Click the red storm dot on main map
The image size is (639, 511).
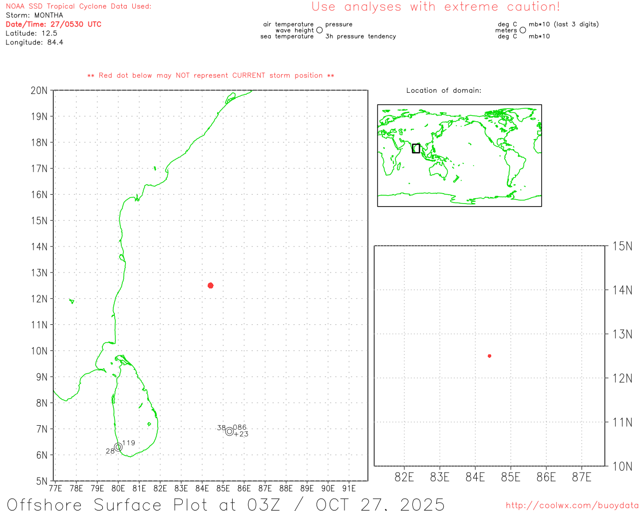pyautogui.click(x=210, y=285)
